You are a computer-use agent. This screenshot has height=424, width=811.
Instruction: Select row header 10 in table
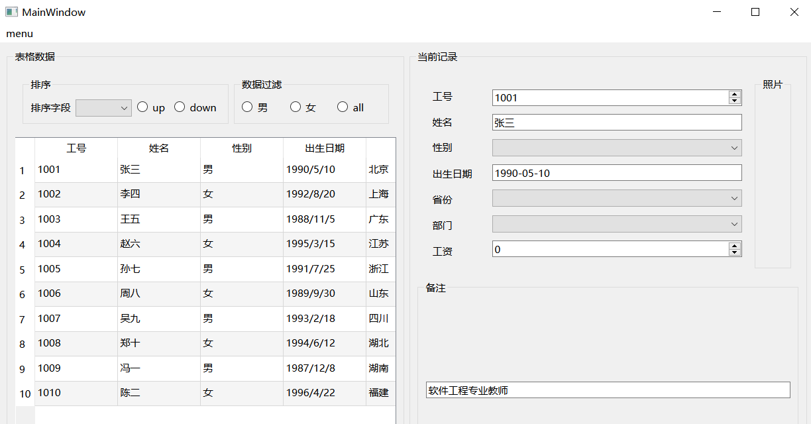(25, 394)
